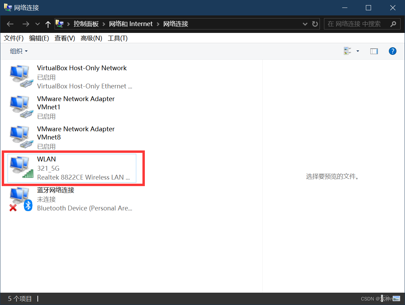Select 网络和 Internet breadcrumb

pos(131,24)
